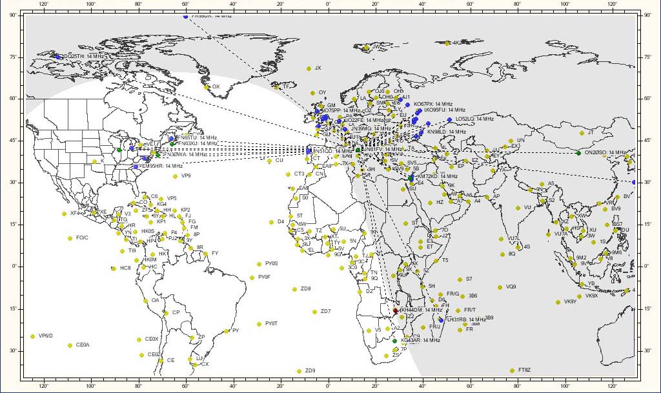Select the JT prefix label in Mongolia

591,132
